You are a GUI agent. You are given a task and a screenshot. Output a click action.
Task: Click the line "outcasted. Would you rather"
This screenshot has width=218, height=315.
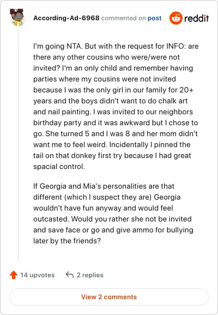(x=112, y=219)
